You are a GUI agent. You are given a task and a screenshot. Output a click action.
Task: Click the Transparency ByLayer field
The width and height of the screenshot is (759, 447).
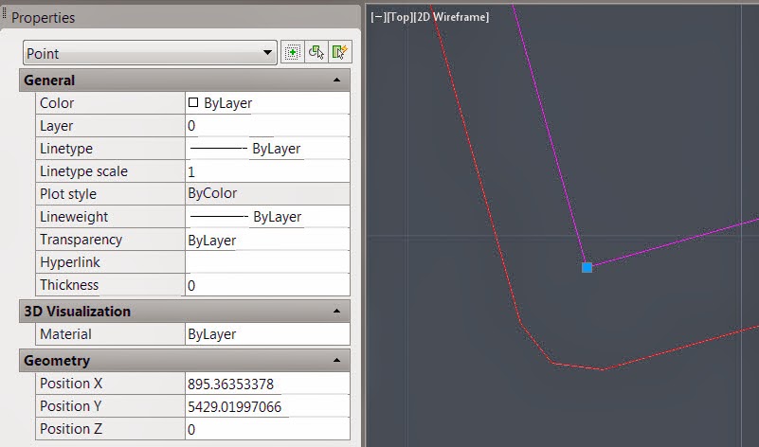[267, 240]
